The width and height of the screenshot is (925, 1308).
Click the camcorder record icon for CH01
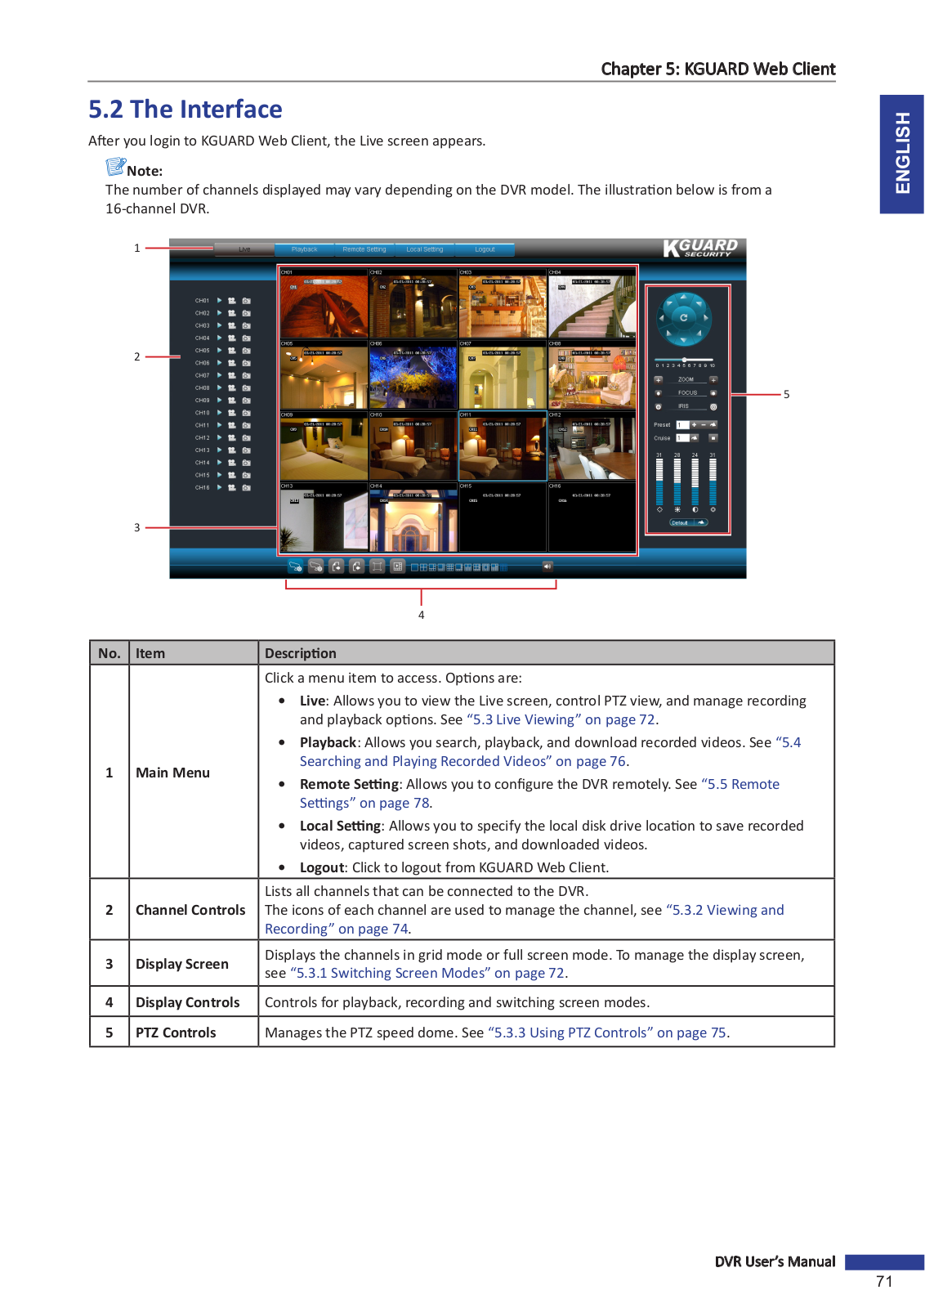coord(232,301)
